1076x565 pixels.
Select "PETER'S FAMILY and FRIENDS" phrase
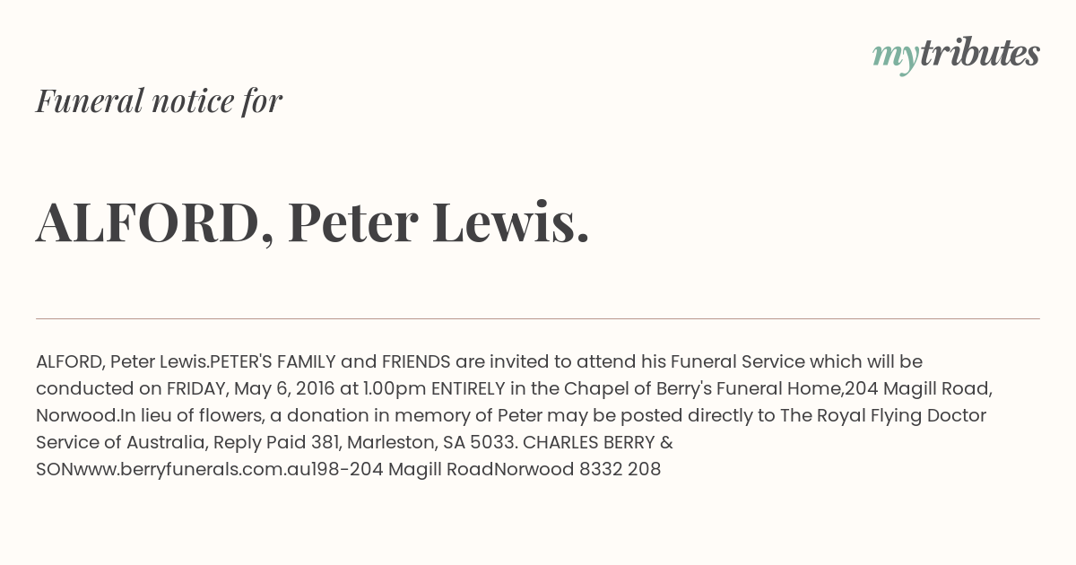[330, 362]
